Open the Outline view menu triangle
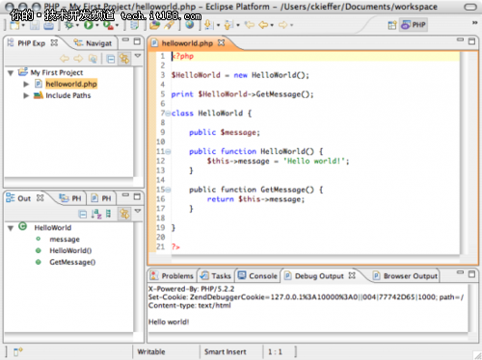The image size is (482, 360). coord(138,211)
